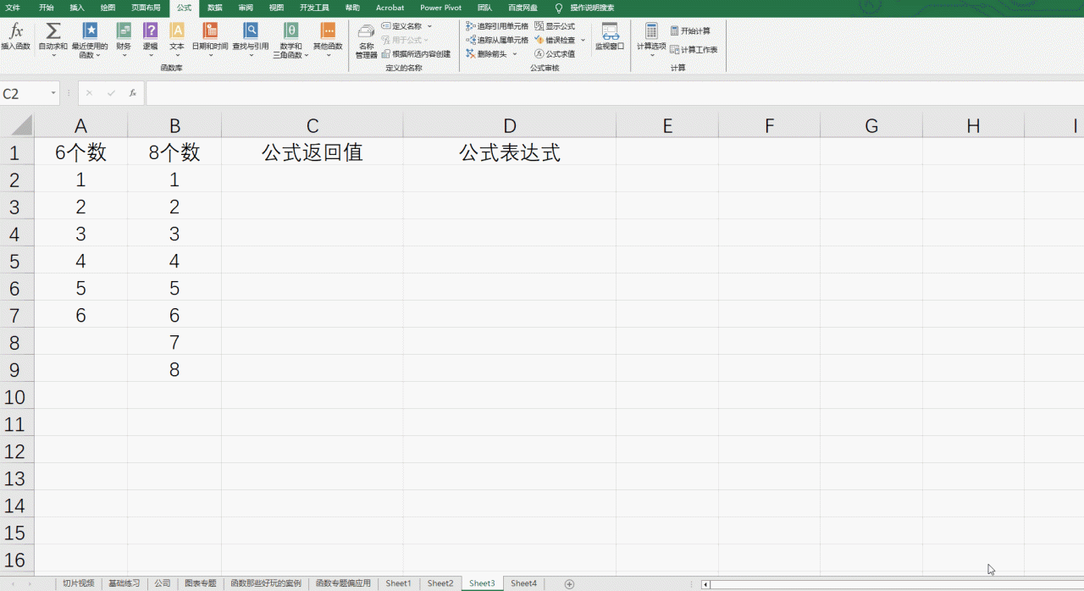
Task: Open the 财务 financial functions list
Action: [x=124, y=40]
